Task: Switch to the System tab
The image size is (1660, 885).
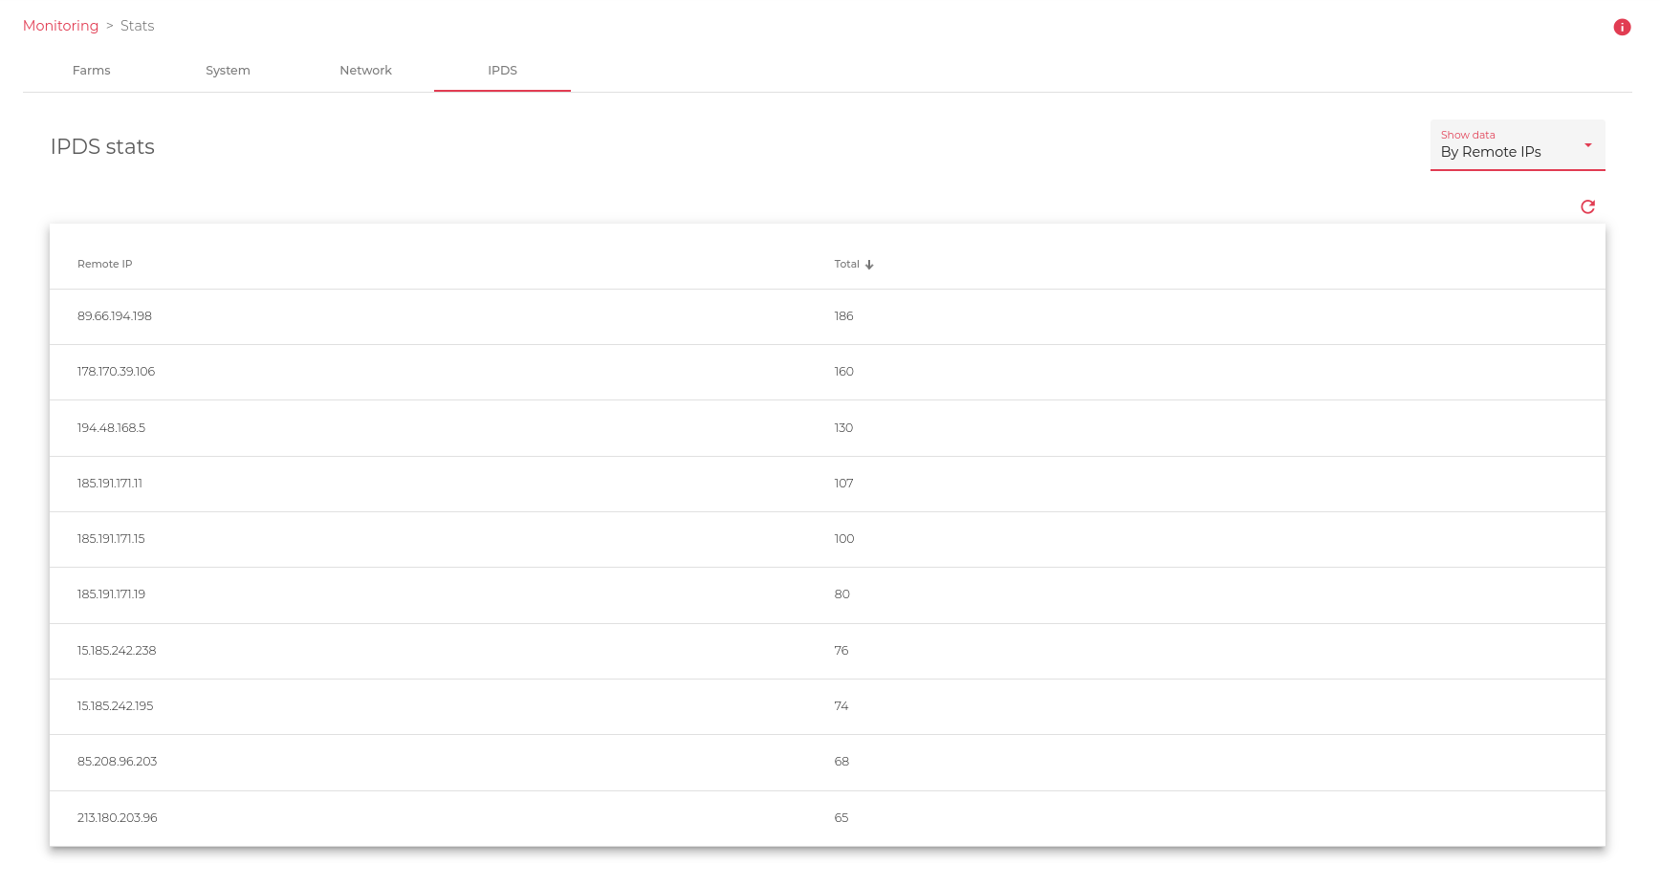Action: (228, 71)
